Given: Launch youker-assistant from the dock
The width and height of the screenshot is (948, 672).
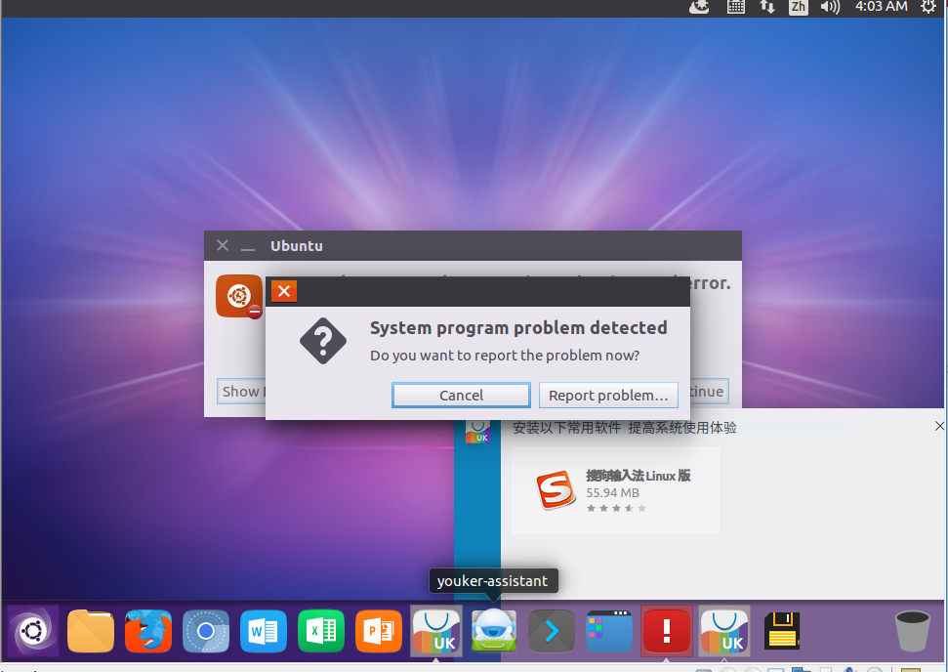Looking at the screenshot, I should [x=493, y=631].
